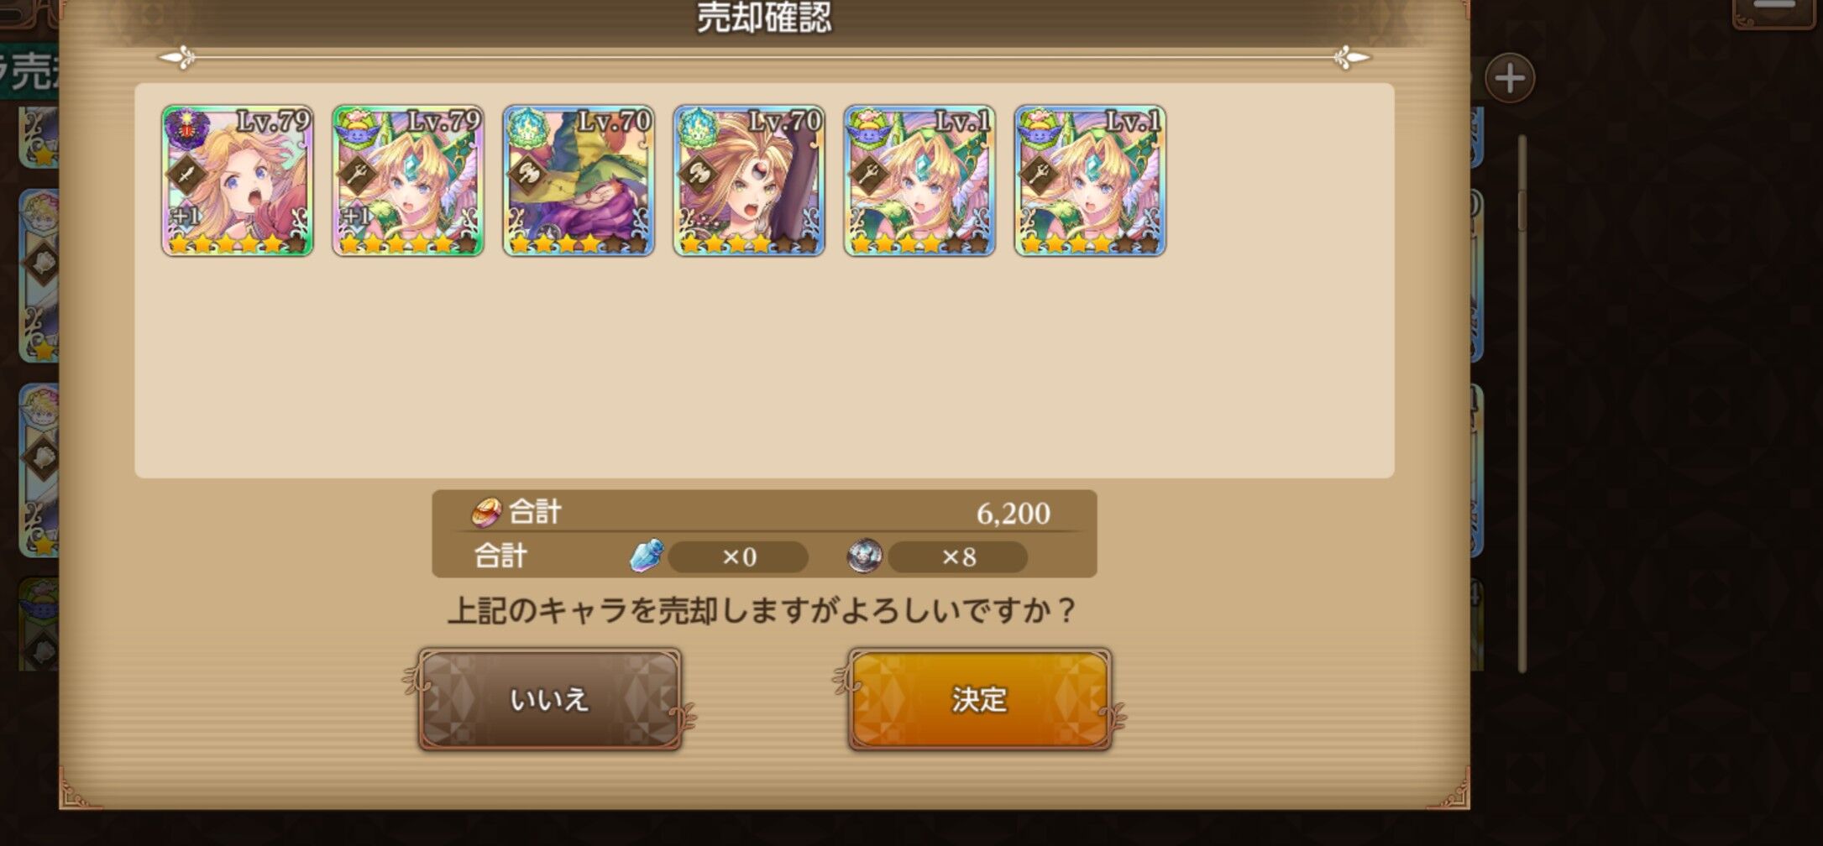1823x846 pixels.
Task: Tap the gold coin total icon
Action: point(486,511)
